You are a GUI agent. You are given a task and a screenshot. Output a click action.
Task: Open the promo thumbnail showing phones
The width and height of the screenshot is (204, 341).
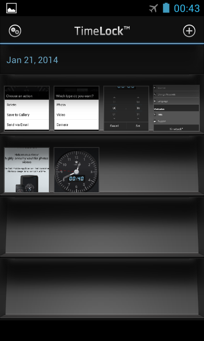point(27,170)
